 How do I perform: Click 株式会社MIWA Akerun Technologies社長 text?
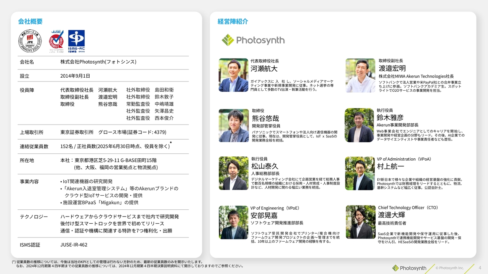pos(416,76)
